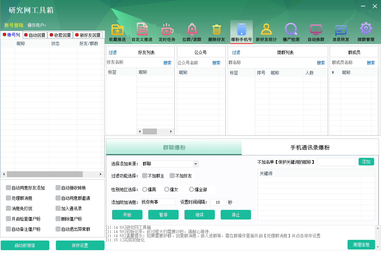The image size is (381, 255).
Task: Click the 设置时间间隔 input field
Action: (218, 202)
